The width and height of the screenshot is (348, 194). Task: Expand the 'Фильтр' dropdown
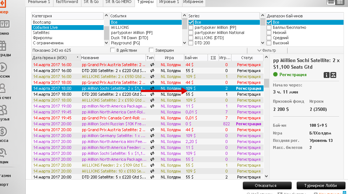click(267, 51)
